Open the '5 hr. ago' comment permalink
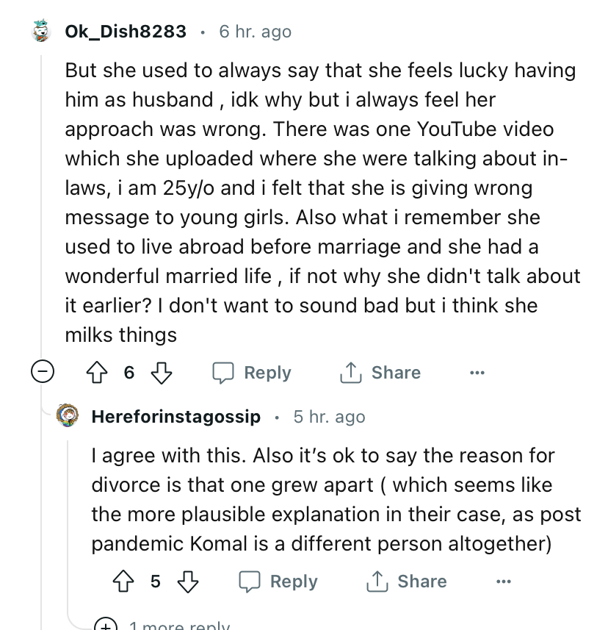 [329, 417]
